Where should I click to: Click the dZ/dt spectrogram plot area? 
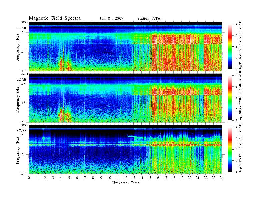(125, 149)
